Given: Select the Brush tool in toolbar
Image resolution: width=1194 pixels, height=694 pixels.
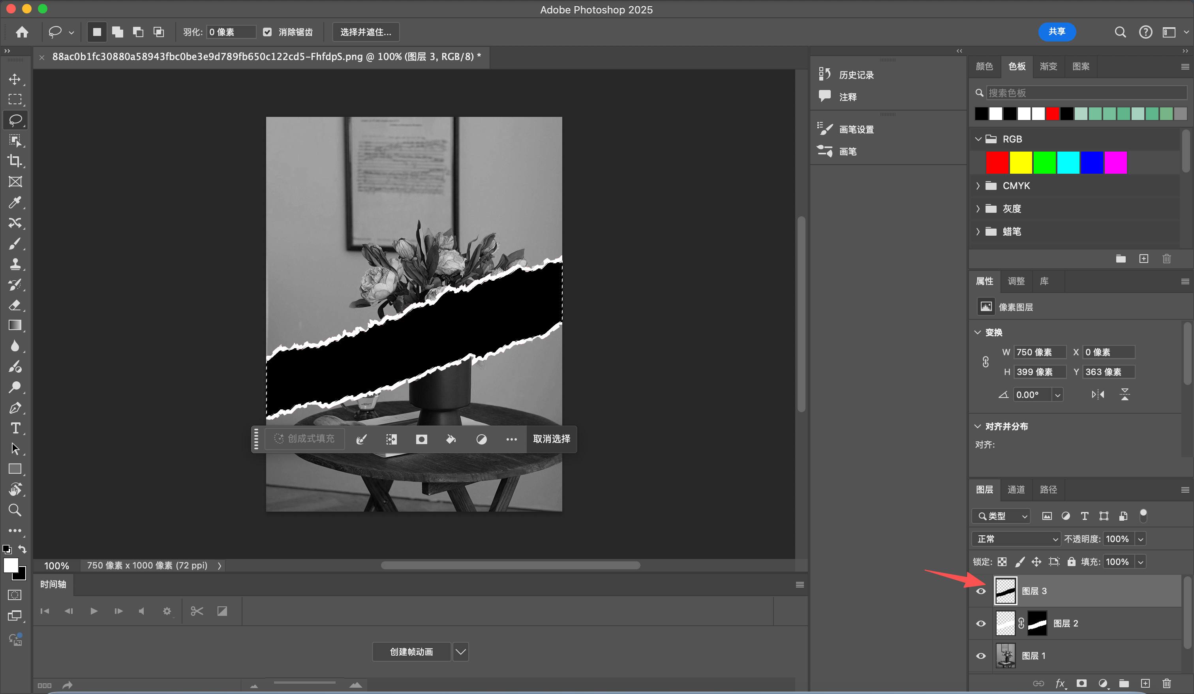Looking at the screenshot, I should 15,244.
